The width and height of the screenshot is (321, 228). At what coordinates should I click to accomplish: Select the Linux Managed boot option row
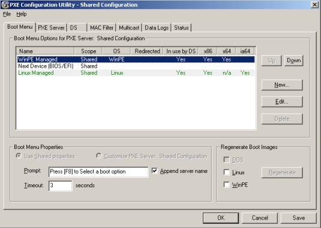(136, 73)
